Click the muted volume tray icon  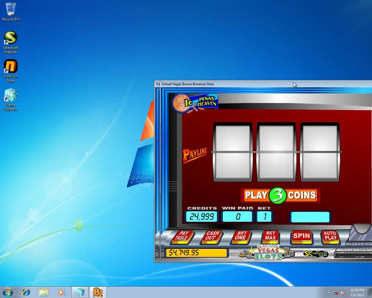pos(343,292)
